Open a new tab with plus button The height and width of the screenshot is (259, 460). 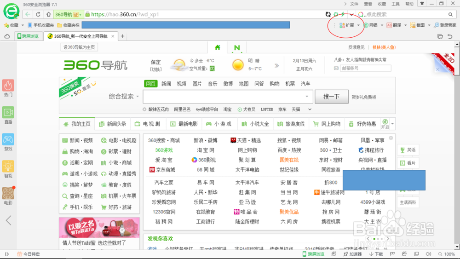(x=123, y=36)
